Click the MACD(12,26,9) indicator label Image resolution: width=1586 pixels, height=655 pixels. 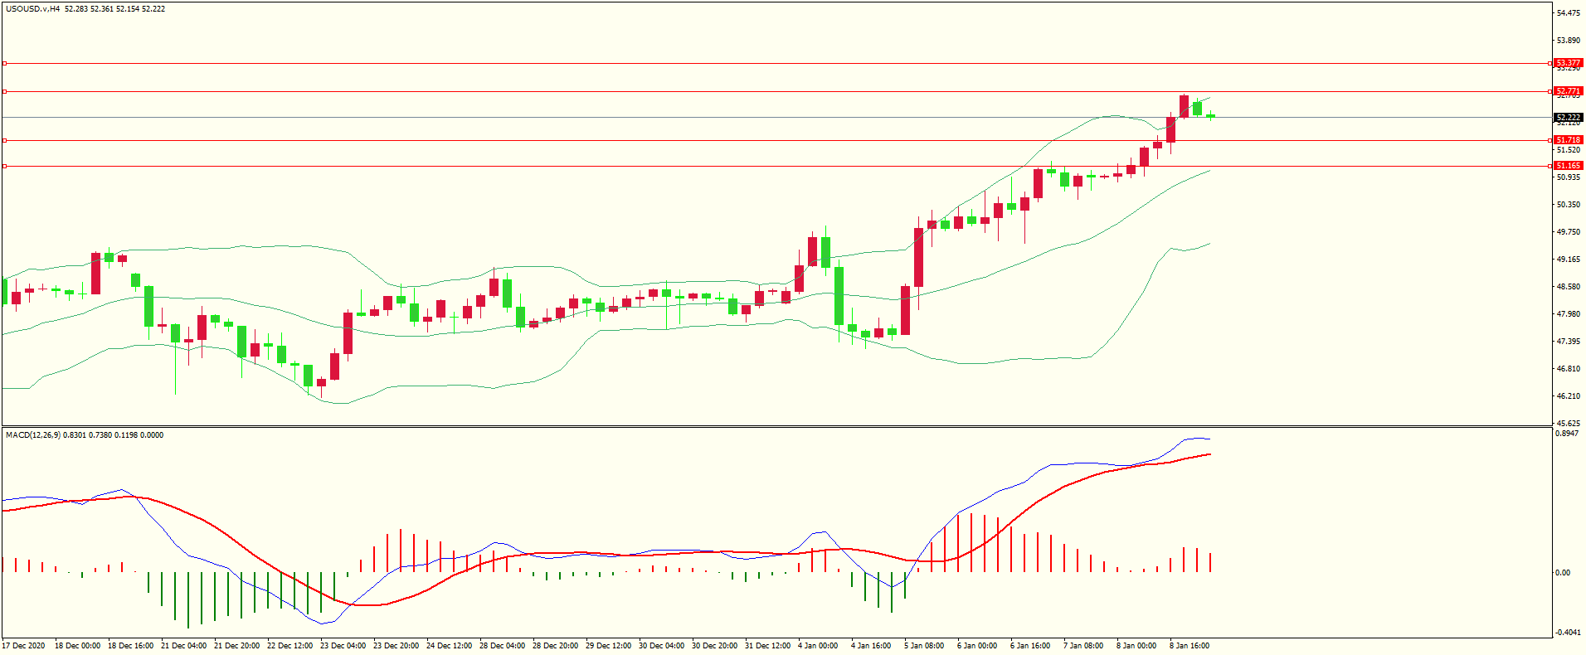pos(32,435)
